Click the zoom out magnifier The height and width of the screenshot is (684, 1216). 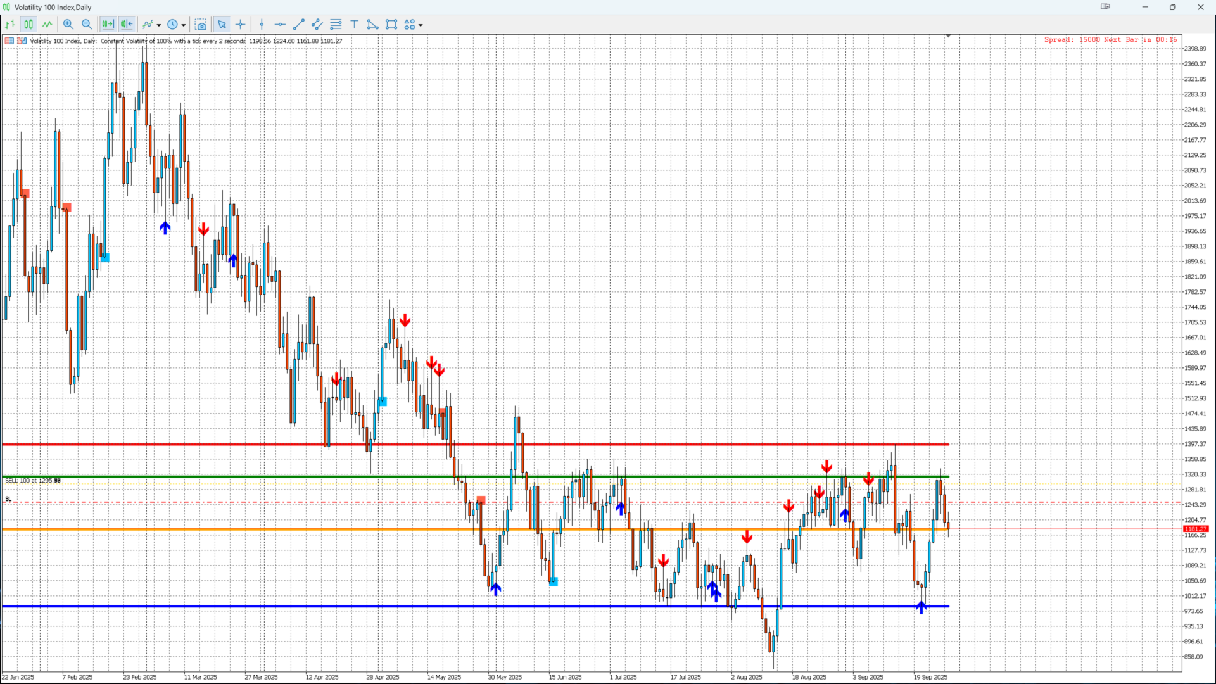(87, 25)
